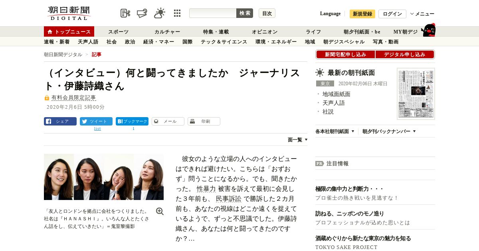
Task: Open the 朝夕刊紙面・be tab
Action: coord(362,31)
